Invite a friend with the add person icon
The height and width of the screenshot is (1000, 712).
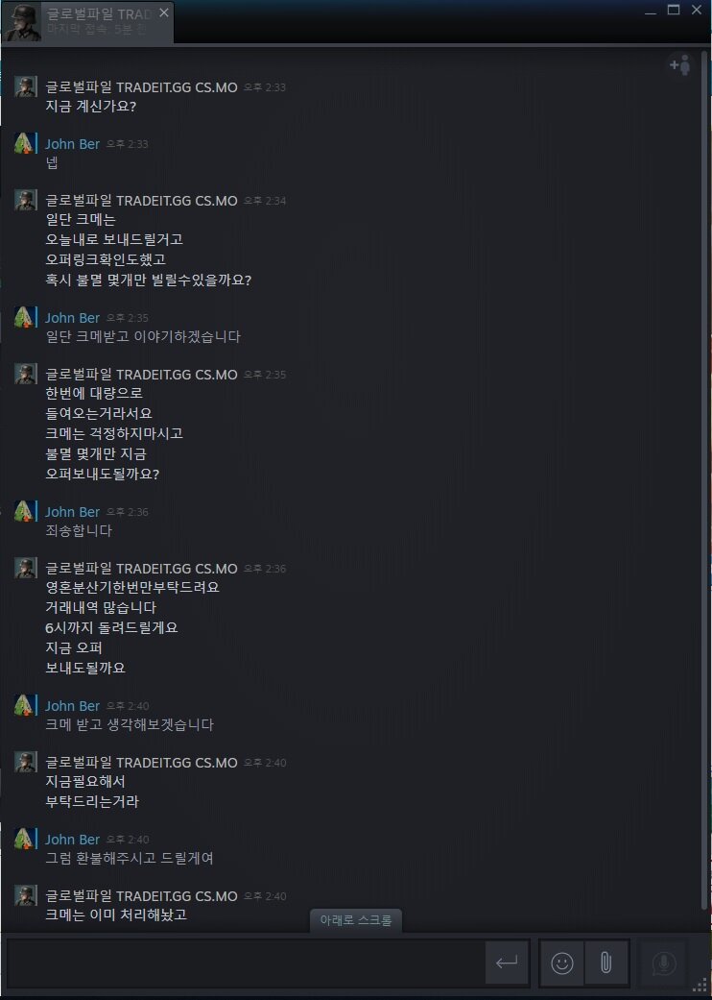(680, 64)
